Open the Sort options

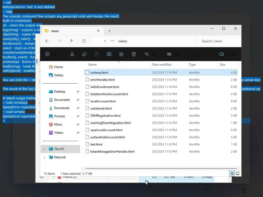click(151, 54)
